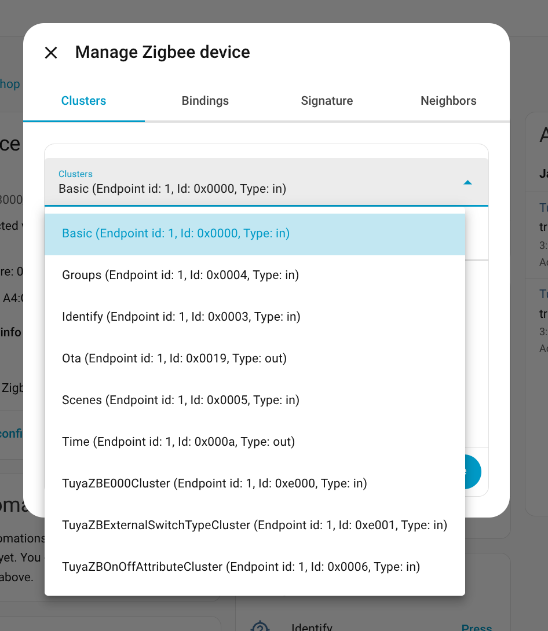
Task: Click the partially visible Reconfigure link
Action: 12,433
